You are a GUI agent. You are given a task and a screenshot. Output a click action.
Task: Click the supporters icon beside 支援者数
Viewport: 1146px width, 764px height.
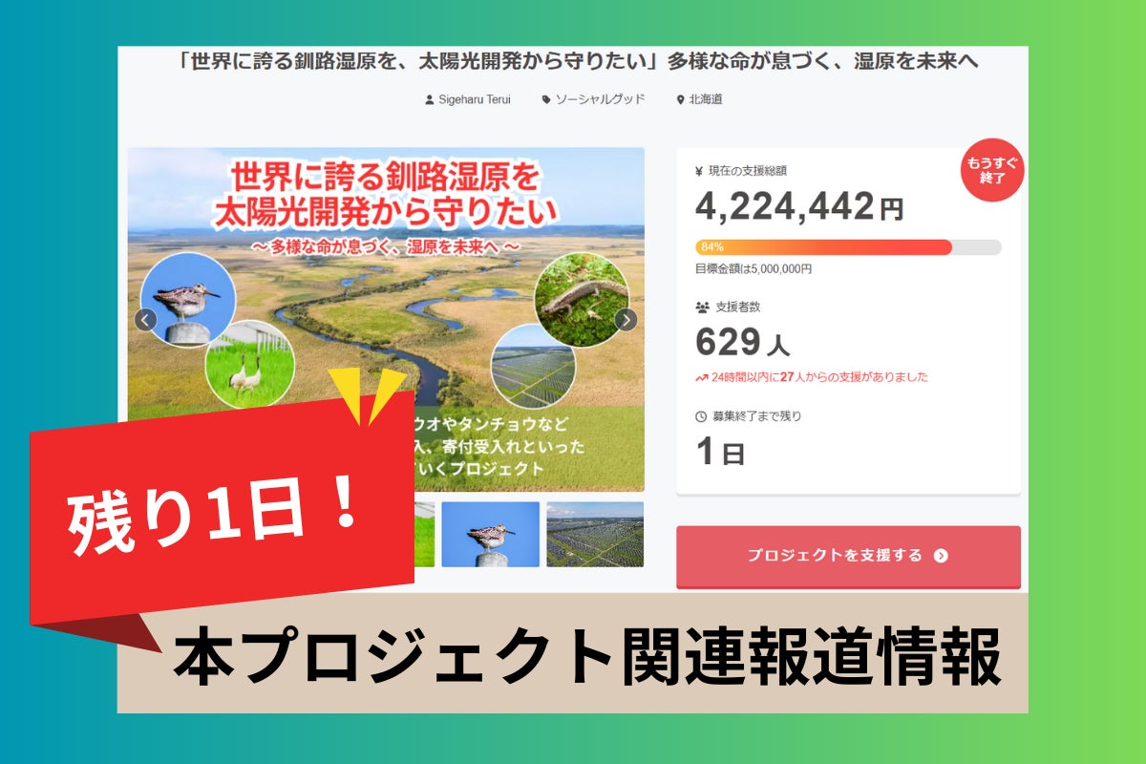pyautogui.click(x=702, y=308)
